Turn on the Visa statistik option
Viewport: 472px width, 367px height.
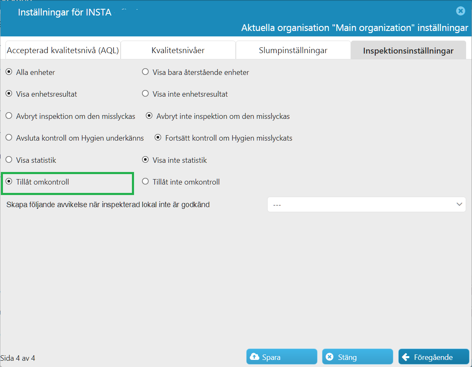[9, 160]
